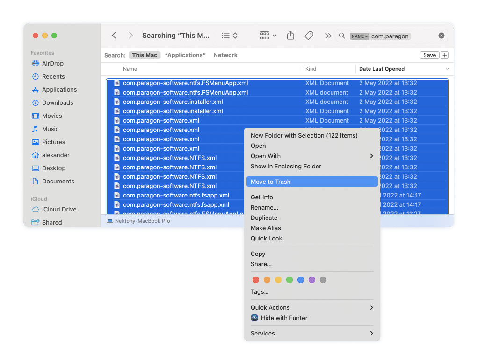The height and width of the screenshot is (364, 477).
Task: Open the NAME filter dropdown in search field
Action: point(359,36)
